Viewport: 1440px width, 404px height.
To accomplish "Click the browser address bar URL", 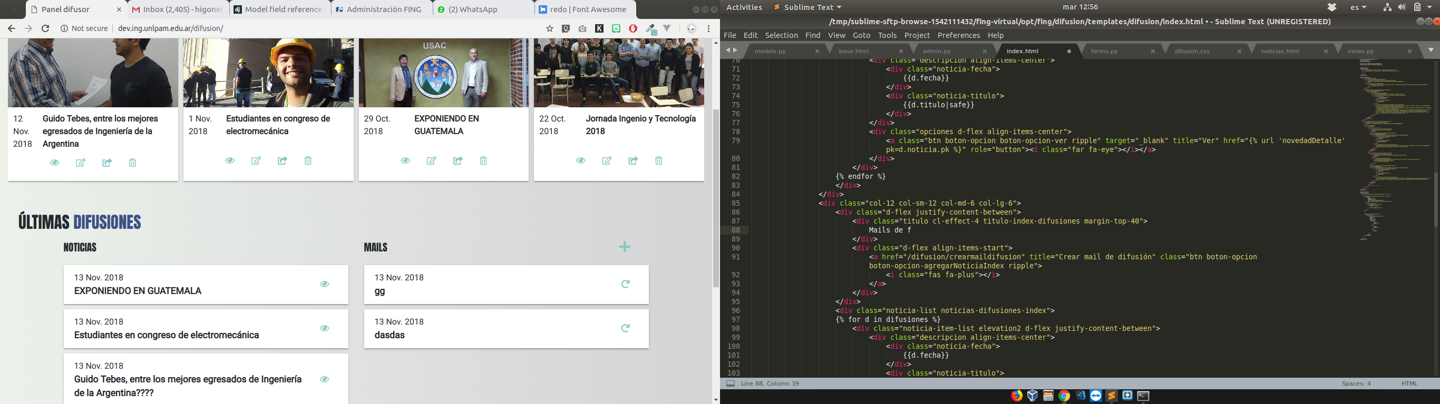I will pyautogui.click(x=170, y=28).
